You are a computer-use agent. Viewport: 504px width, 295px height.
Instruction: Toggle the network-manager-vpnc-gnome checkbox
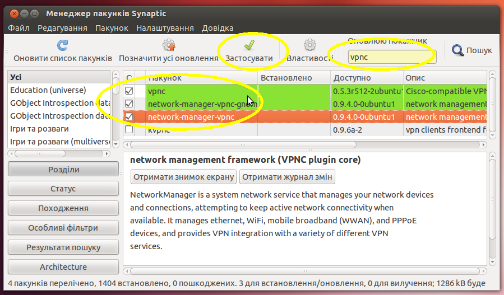tap(129, 104)
